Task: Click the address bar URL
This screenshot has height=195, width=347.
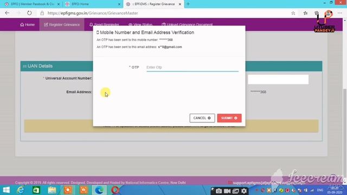Action: 93,13
